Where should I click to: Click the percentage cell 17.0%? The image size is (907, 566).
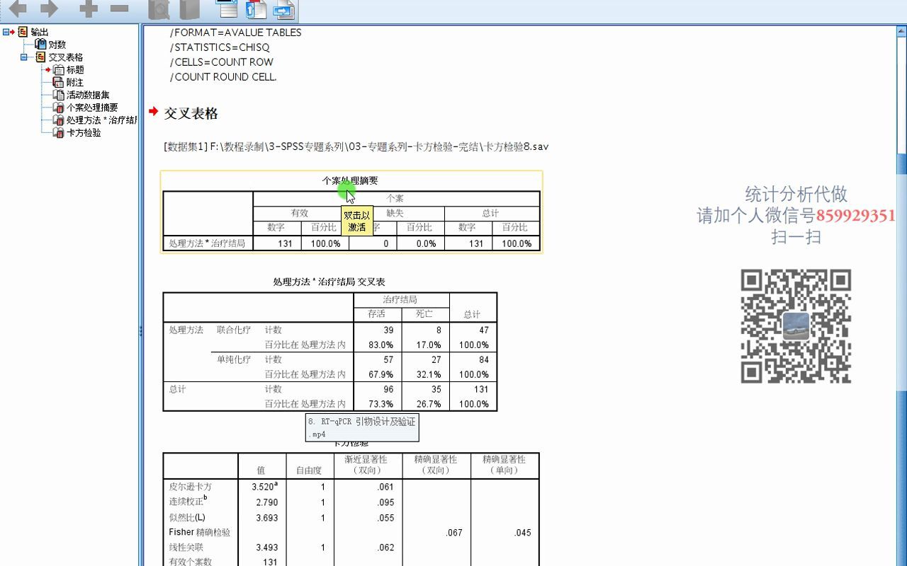coord(424,345)
